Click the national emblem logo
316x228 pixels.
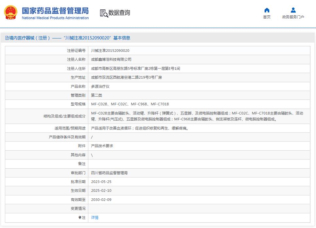(11, 13)
